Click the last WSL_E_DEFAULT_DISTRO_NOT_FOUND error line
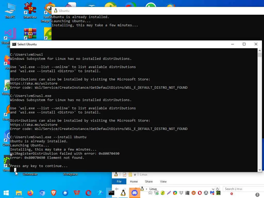 [x=99, y=129]
